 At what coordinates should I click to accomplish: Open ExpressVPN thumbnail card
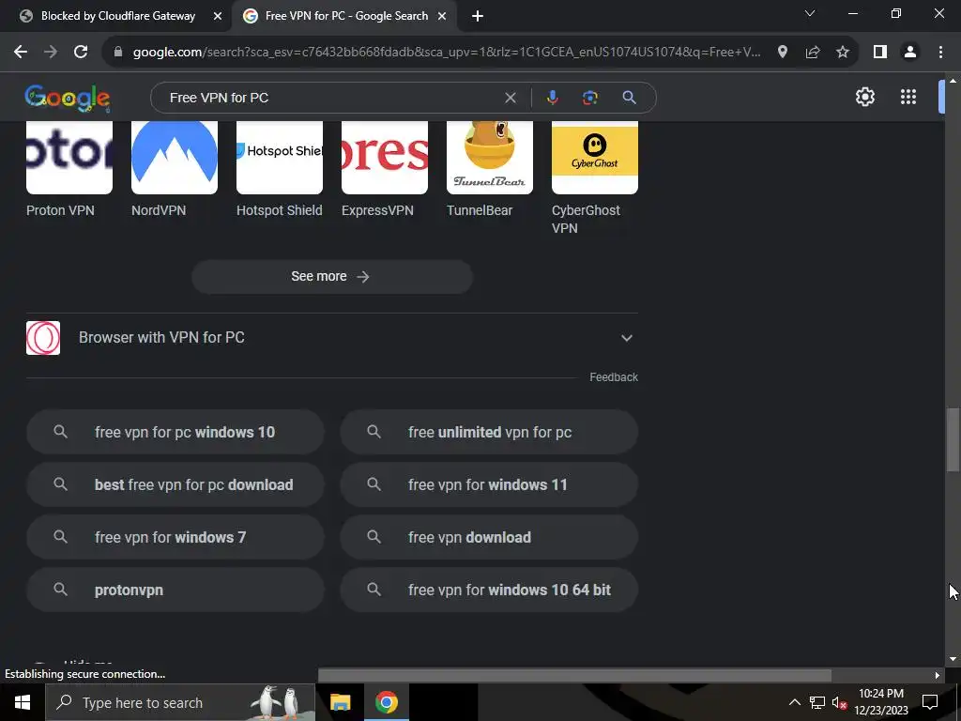pyautogui.click(x=384, y=169)
